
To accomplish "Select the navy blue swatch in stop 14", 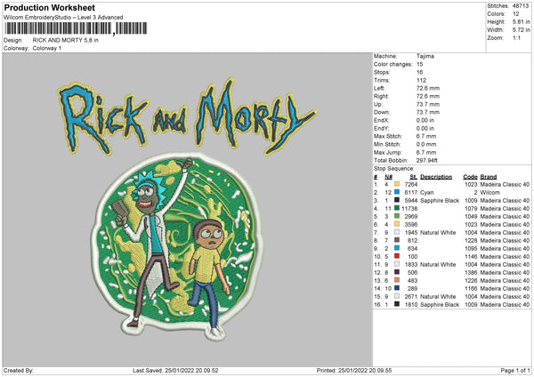I will click(x=397, y=288).
